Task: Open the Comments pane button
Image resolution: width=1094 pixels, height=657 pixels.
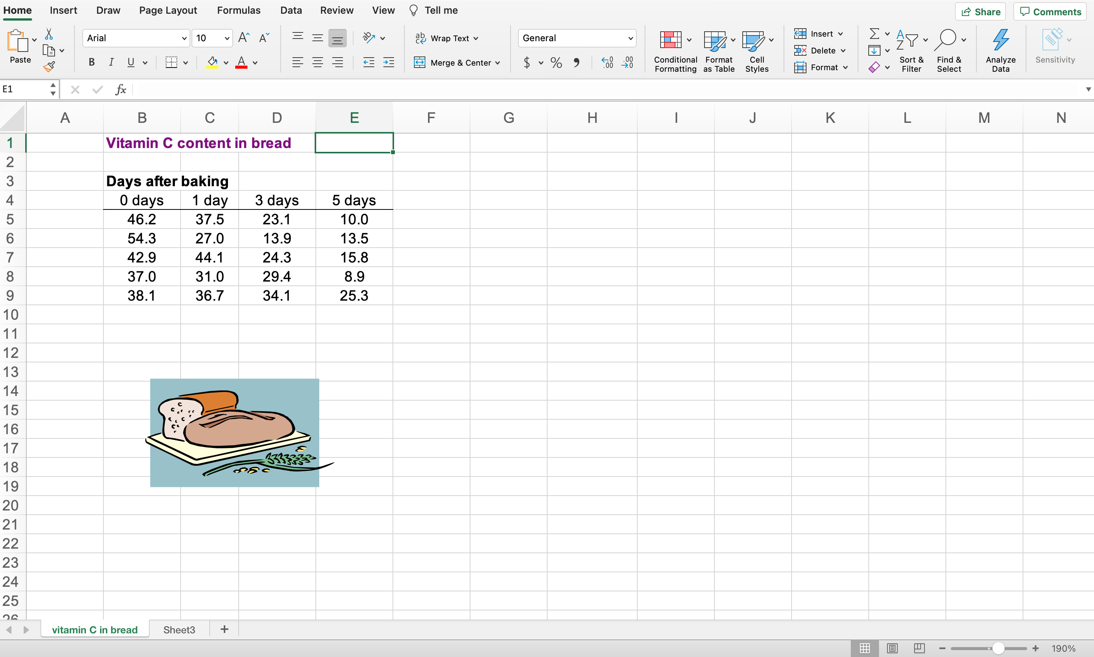Action: point(1050,12)
